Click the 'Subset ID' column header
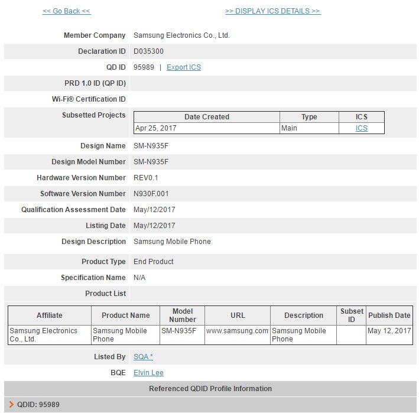This screenshot has width=419, height=413. point(352,316)
